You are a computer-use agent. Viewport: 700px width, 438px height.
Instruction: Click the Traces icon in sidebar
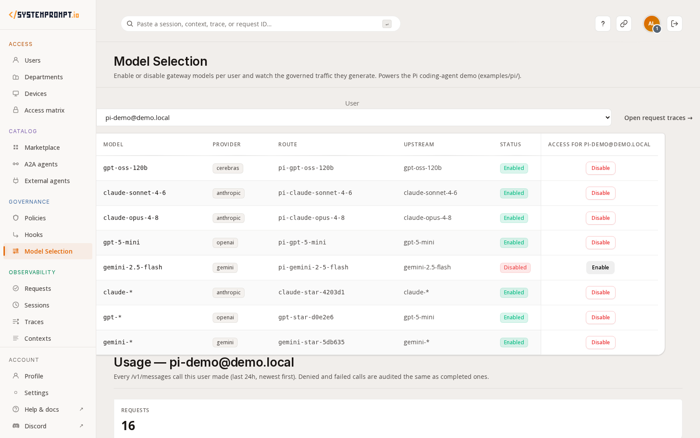point(16,321)
